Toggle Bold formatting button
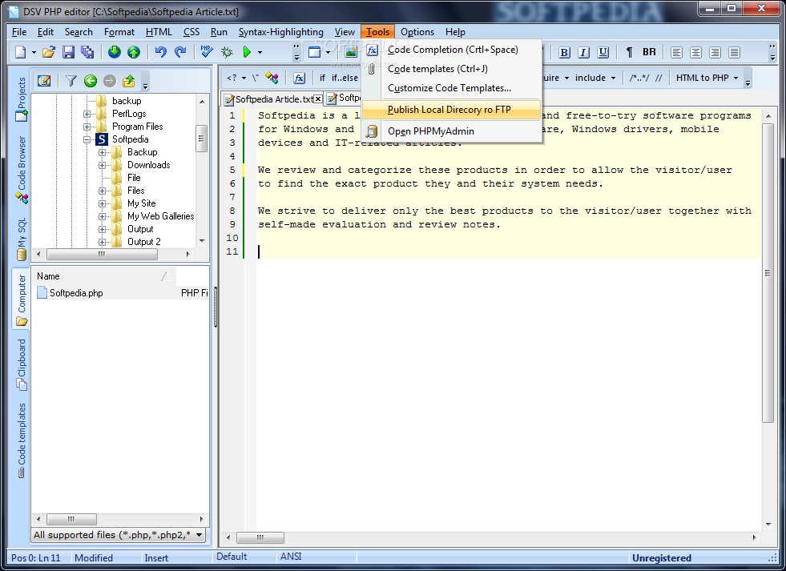786x571 pixels. coord(564,52)
